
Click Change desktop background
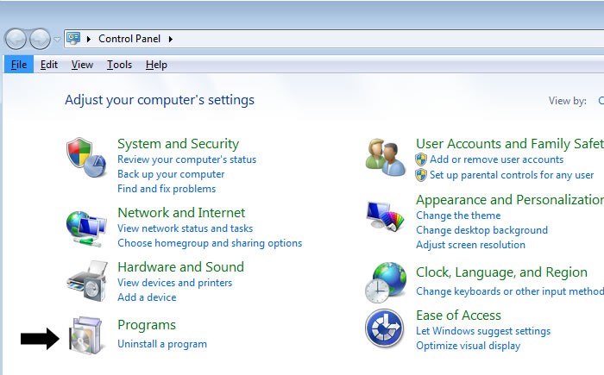pyautogui.click(x=481, y=230)
